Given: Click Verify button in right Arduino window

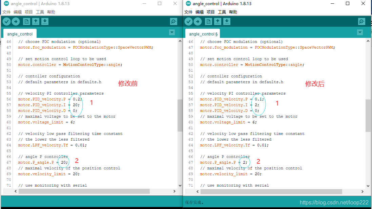Looking at the screenshot, I should click(189, 22).
